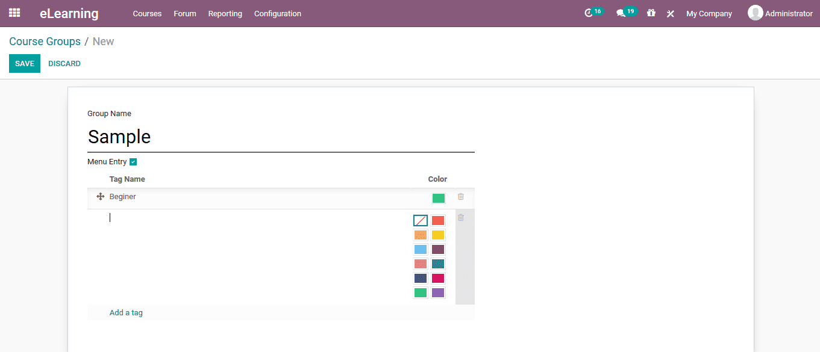This screenshot has height=352, width=820.
Task: Click the empty new tag name input
Action: [259, 218]
